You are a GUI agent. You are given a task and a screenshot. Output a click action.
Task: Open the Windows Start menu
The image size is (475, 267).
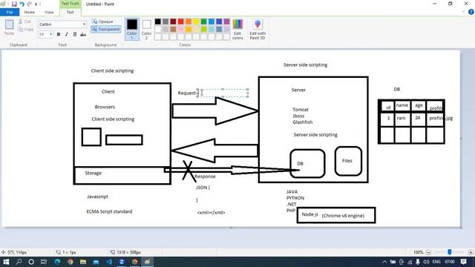[x=6, y=262]
